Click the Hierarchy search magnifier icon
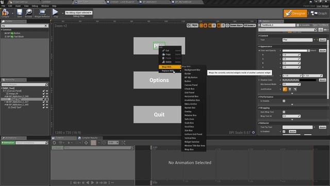Viewport: 330px width, 186px height. (47, 84)
